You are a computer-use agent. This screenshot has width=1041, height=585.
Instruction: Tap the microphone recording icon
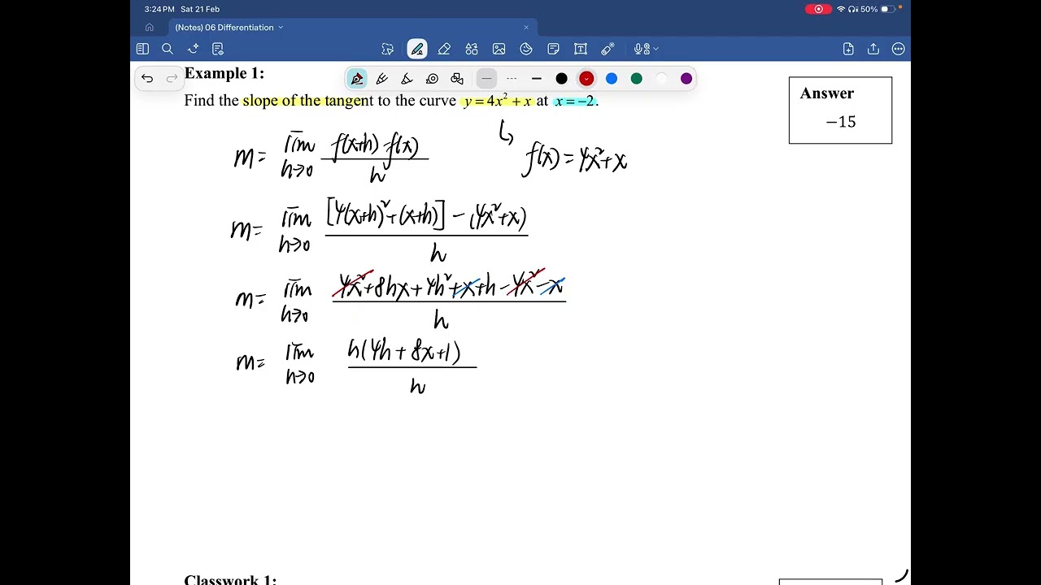[641, 49]
